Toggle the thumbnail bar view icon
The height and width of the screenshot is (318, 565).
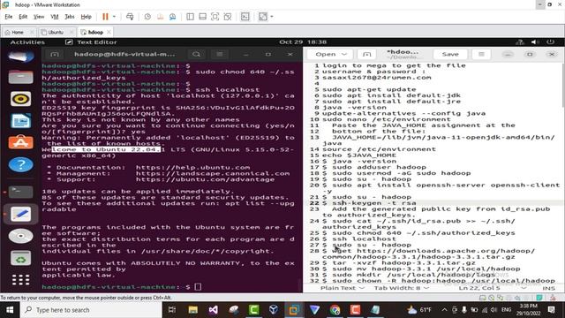point(202,17)
